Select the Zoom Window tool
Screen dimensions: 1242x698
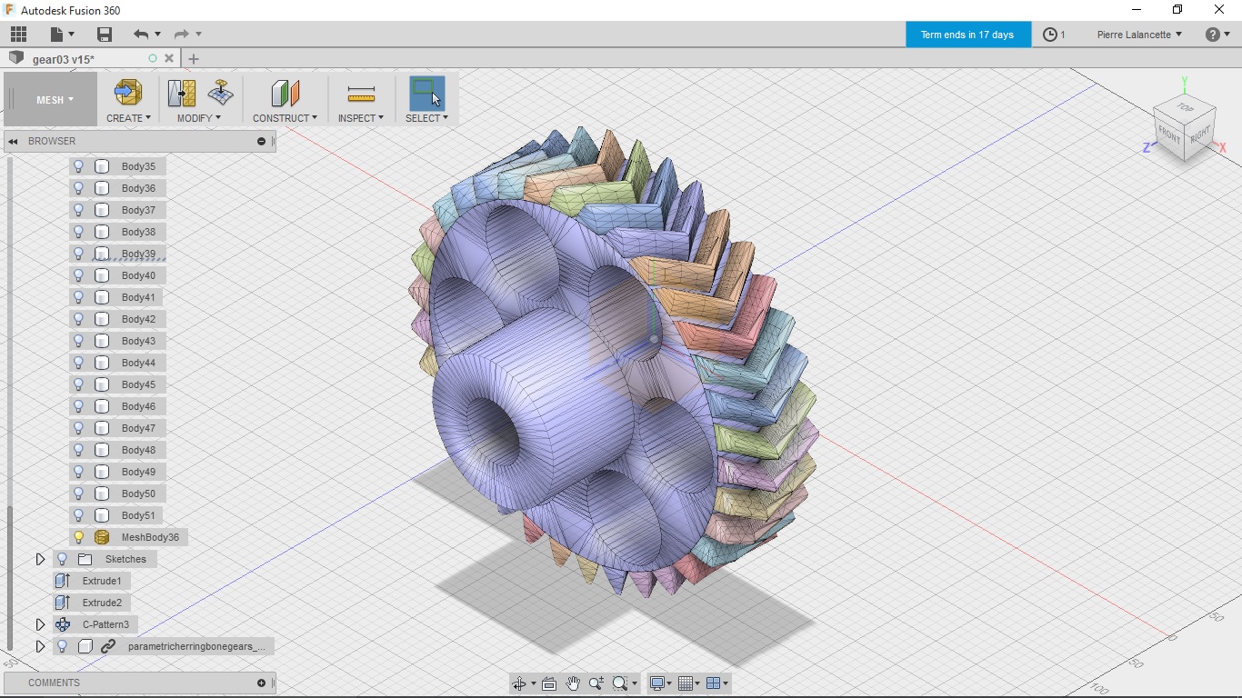click(x=620, y=683)
